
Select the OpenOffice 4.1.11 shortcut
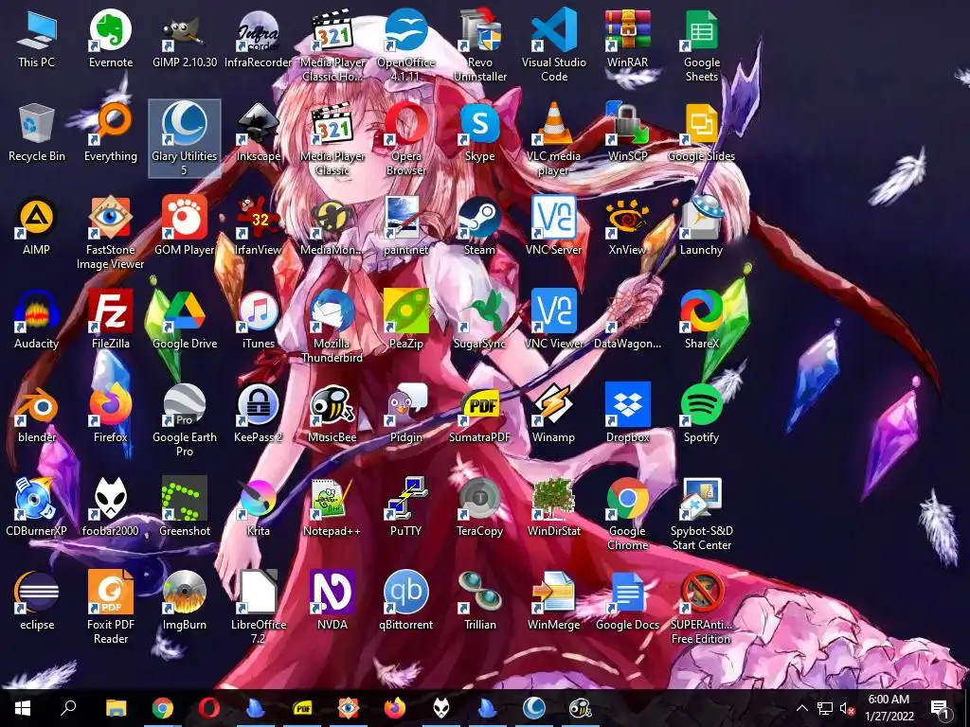[x=405, y=46]
